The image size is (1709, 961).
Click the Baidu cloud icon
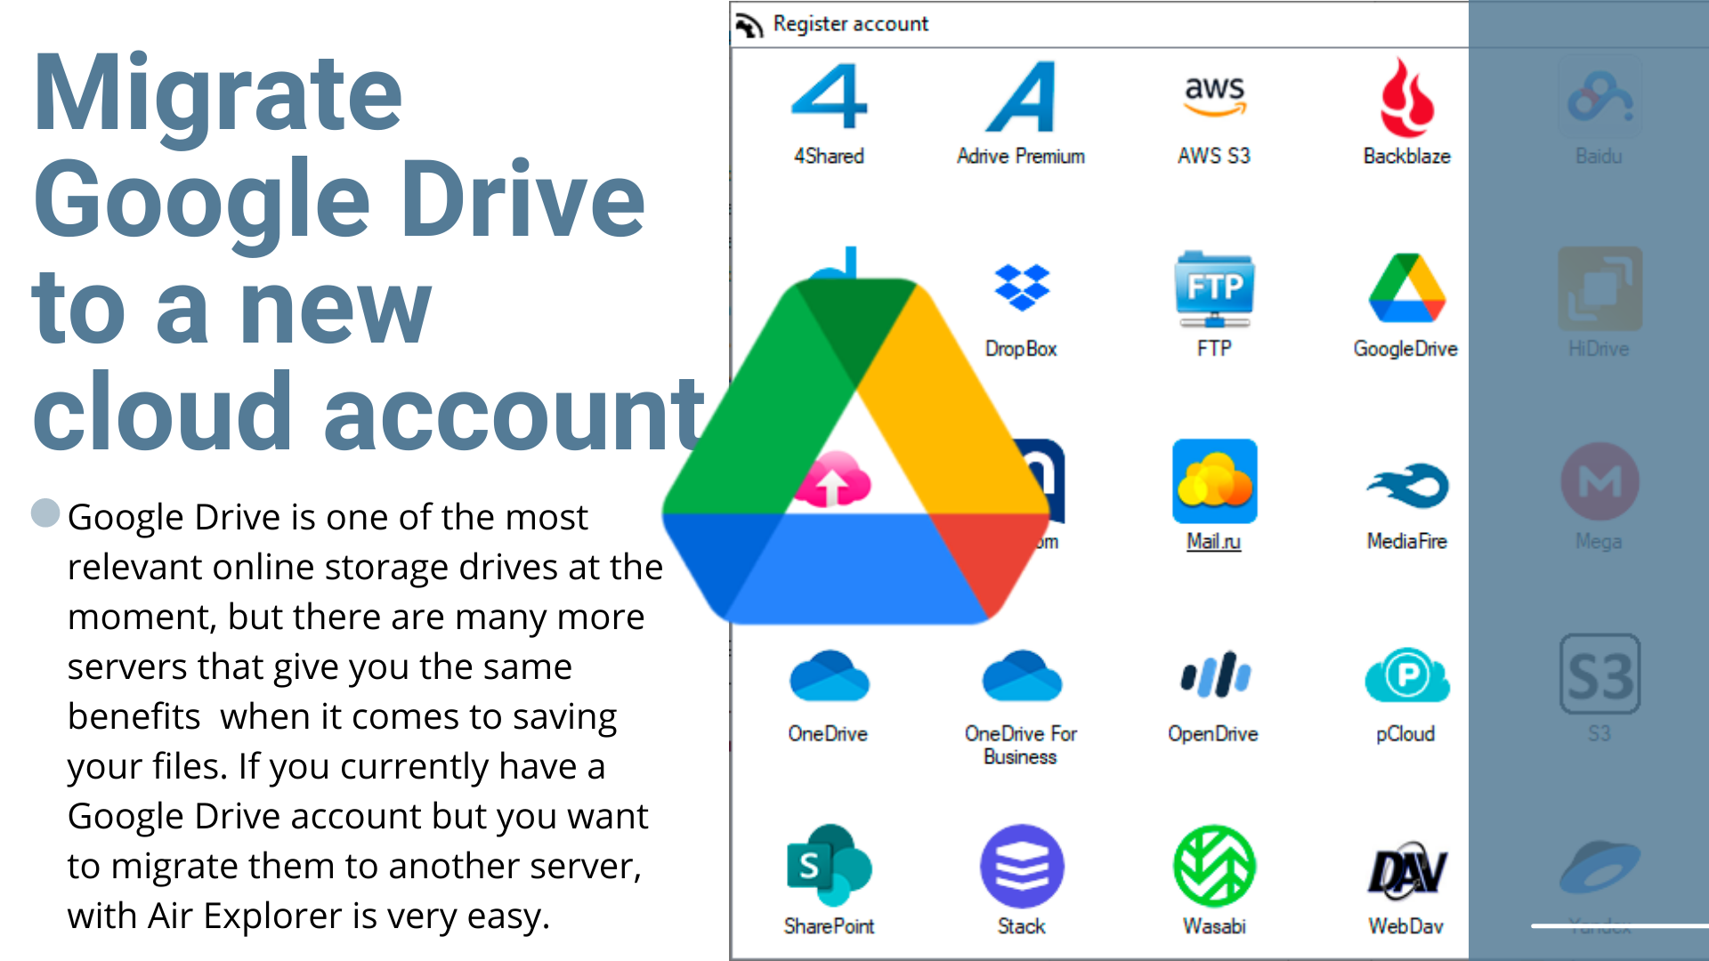tap(1600, 96)
